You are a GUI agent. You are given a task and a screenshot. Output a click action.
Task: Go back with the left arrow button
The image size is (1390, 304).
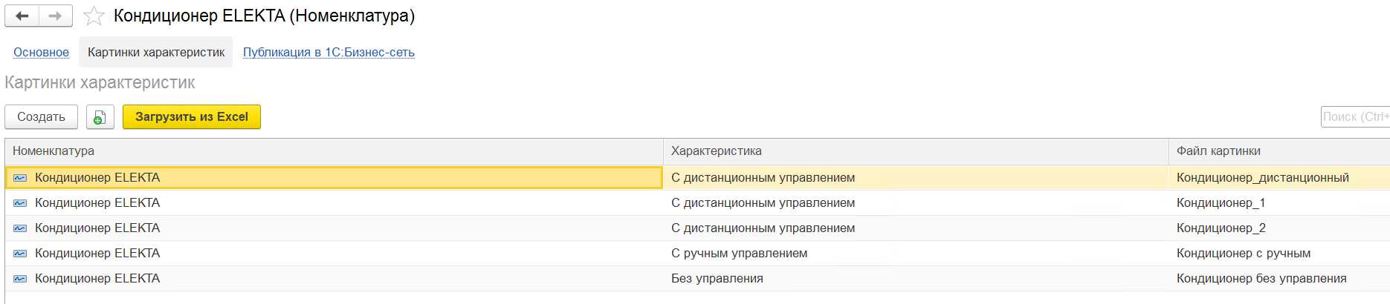pos(22,16)
